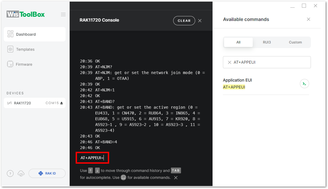The width and height of the screenshot is (328, 189).
Task: Click the AT+NJM? console line
Action: 104,67
